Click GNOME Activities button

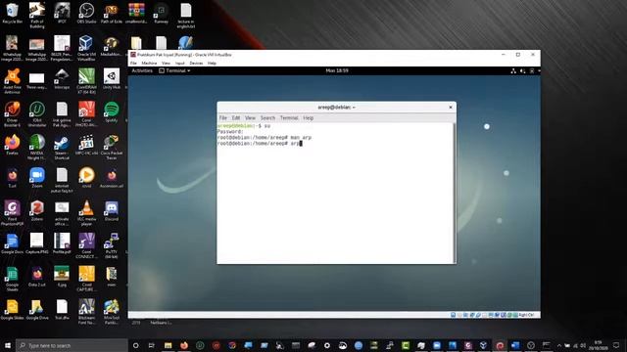coord(142,70)
